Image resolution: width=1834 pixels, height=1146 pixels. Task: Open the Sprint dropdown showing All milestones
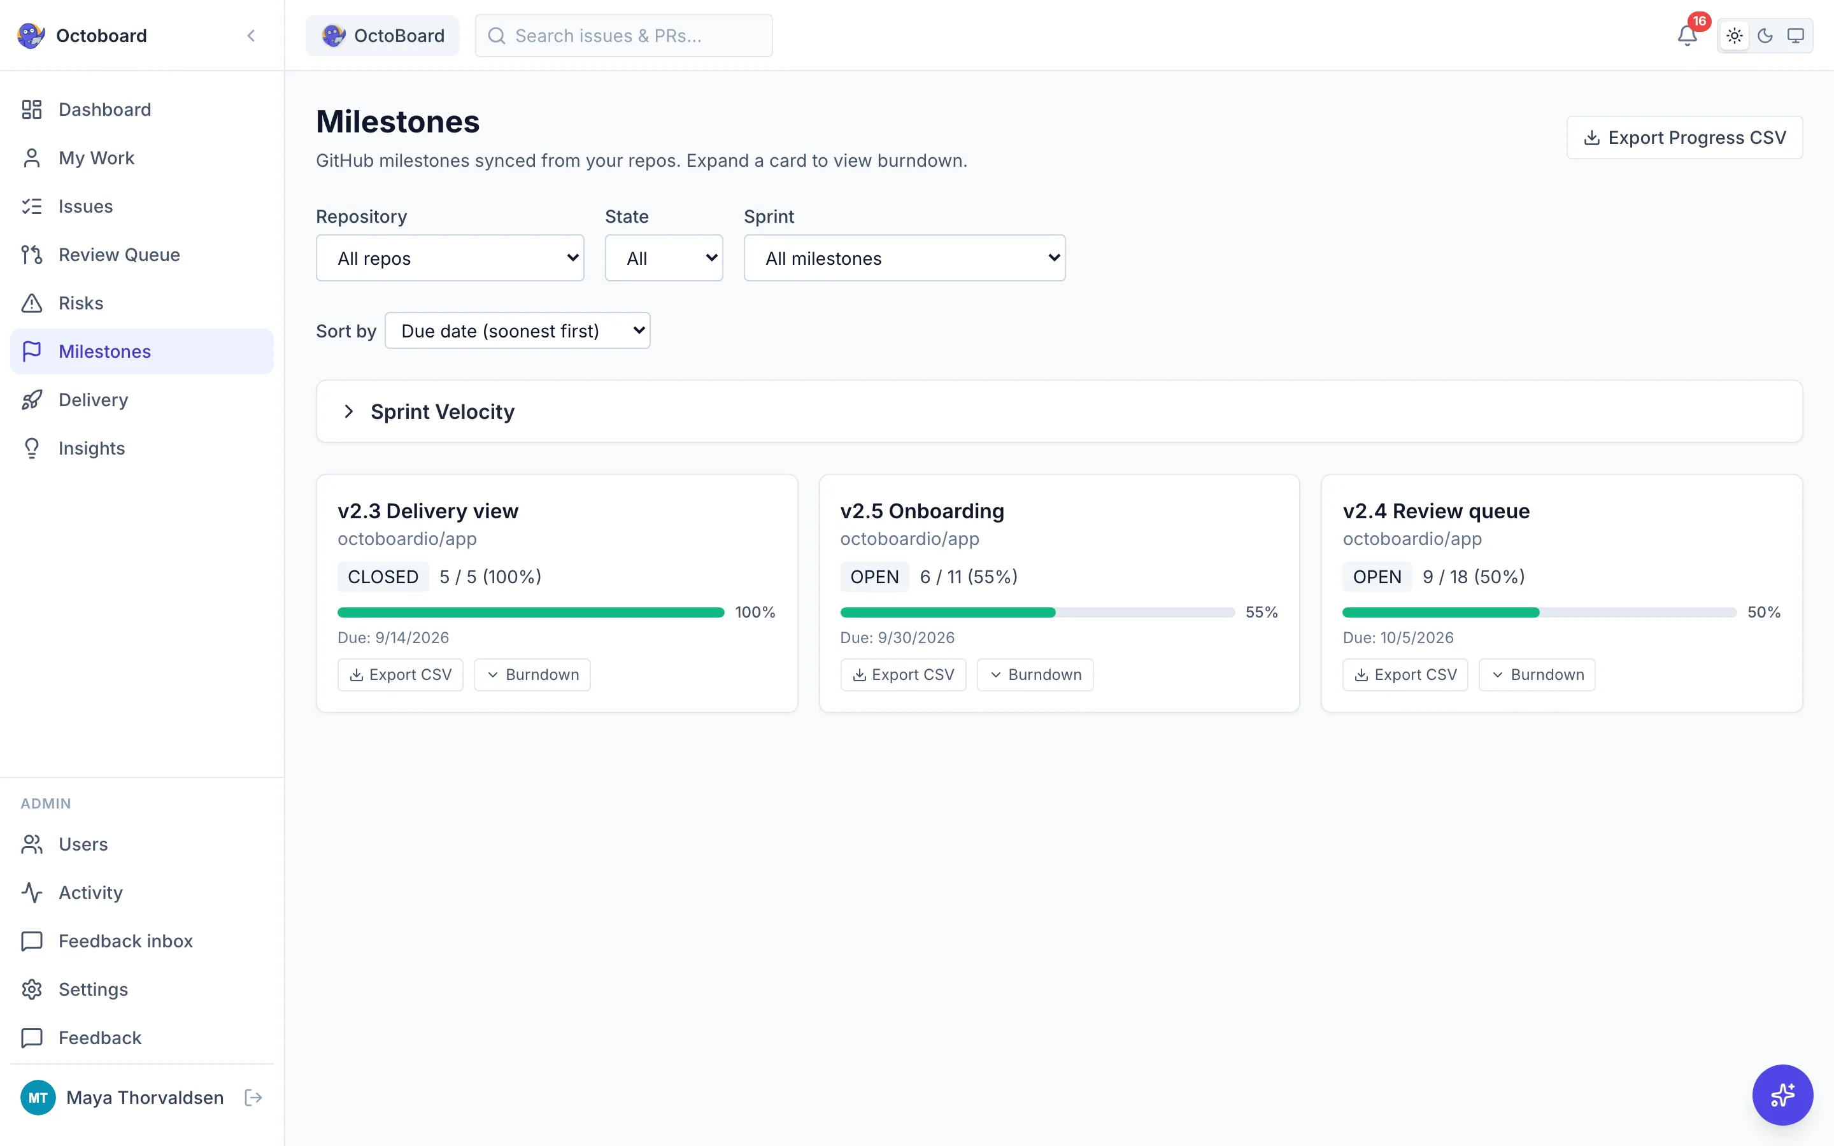[x=904, y=258]
